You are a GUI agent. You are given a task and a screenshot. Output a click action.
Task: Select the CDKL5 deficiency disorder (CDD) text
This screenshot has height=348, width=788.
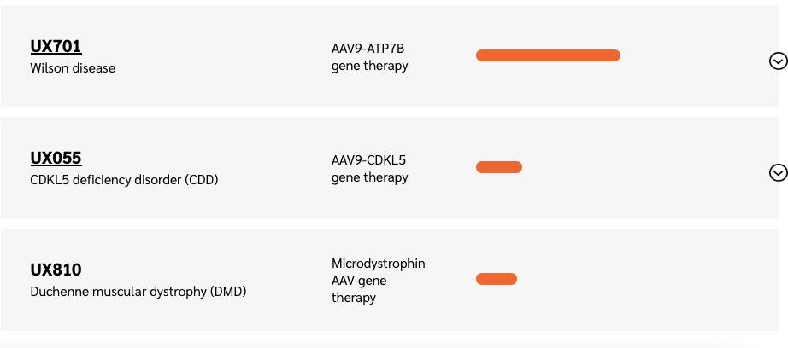124,179
